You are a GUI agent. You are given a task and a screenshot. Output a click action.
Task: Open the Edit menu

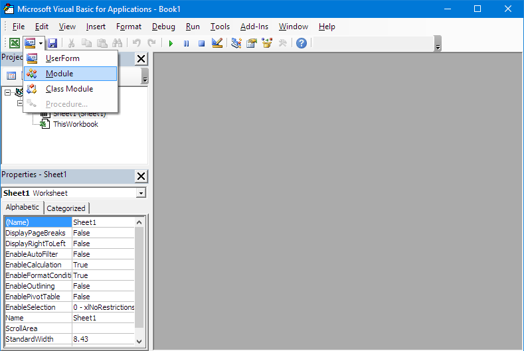pos(42,27)
